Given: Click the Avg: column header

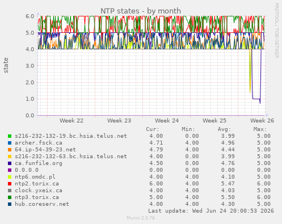Looking at the screenshot, I should (224, 129).
